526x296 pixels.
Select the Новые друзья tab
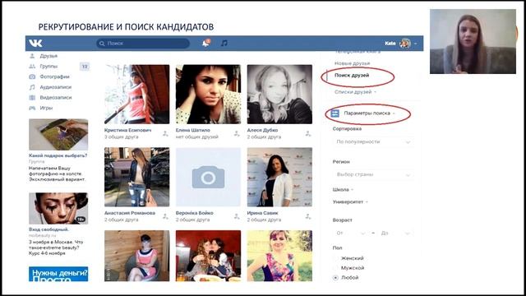tap(352, 63)
